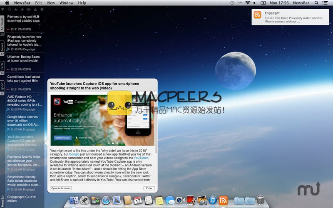Viewport: 333px width, 208px height.
Task: Click the search magnifier in NewsBar toolbar
Action: coord(9,9)
